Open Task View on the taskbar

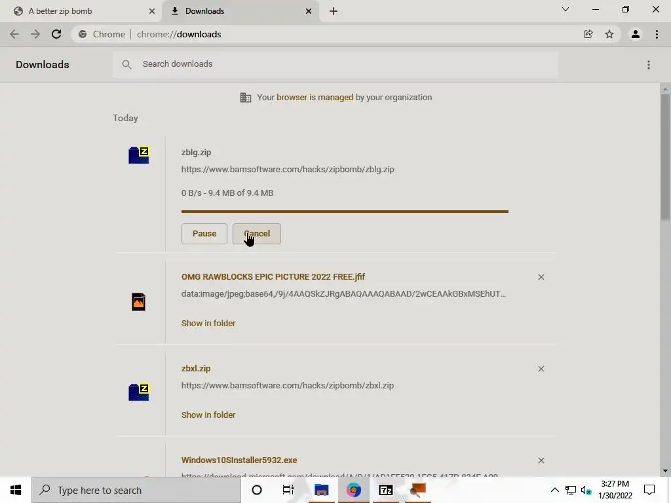[x=288, y=490]
